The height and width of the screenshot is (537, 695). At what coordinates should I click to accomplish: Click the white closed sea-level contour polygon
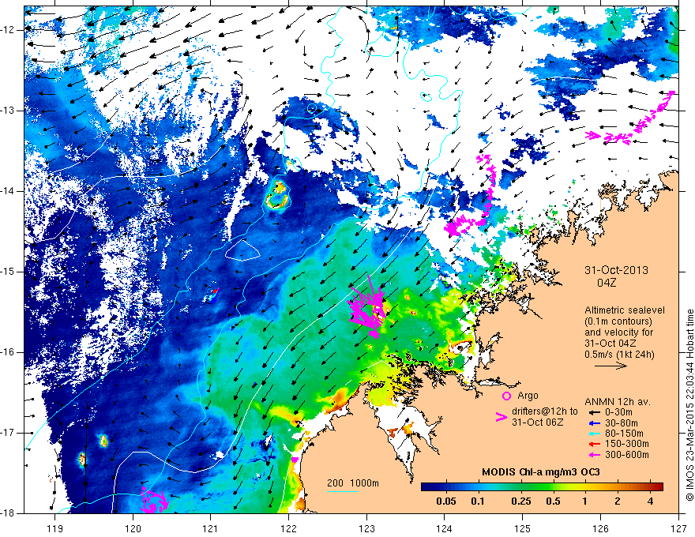242,250
